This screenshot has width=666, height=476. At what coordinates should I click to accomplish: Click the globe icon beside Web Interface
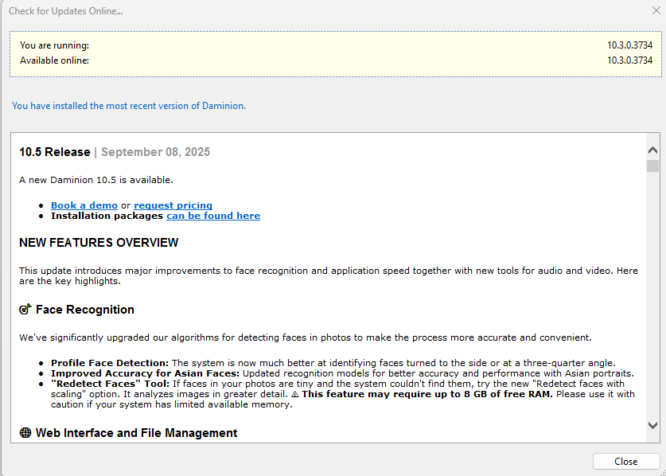pyautogui.click(x=25, y=433)
